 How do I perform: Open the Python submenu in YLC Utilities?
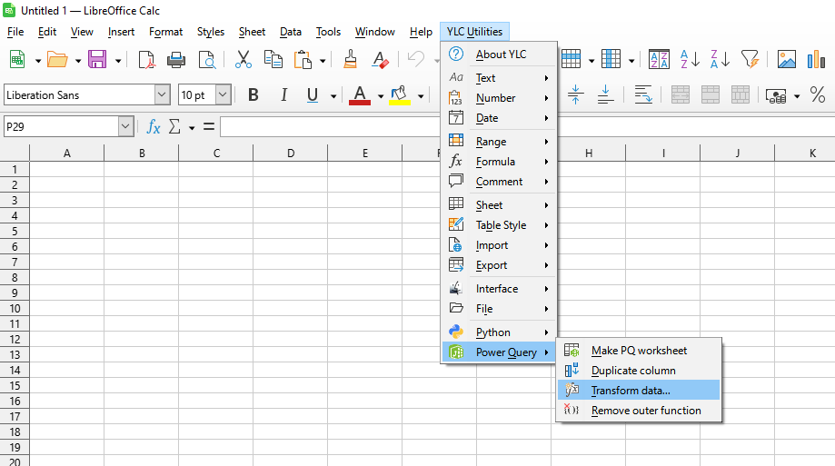[492, 332]
